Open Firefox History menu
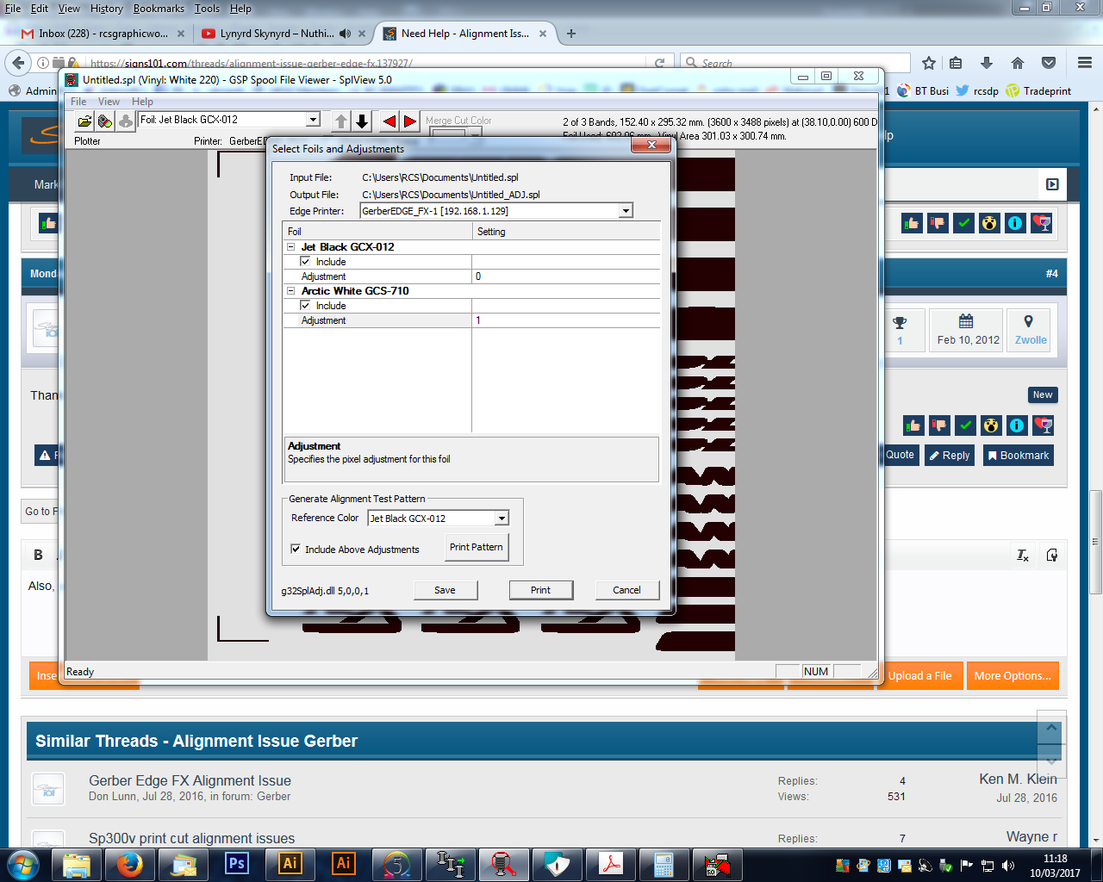Viewport: 1103px width, 882px height. click(106, 9)
